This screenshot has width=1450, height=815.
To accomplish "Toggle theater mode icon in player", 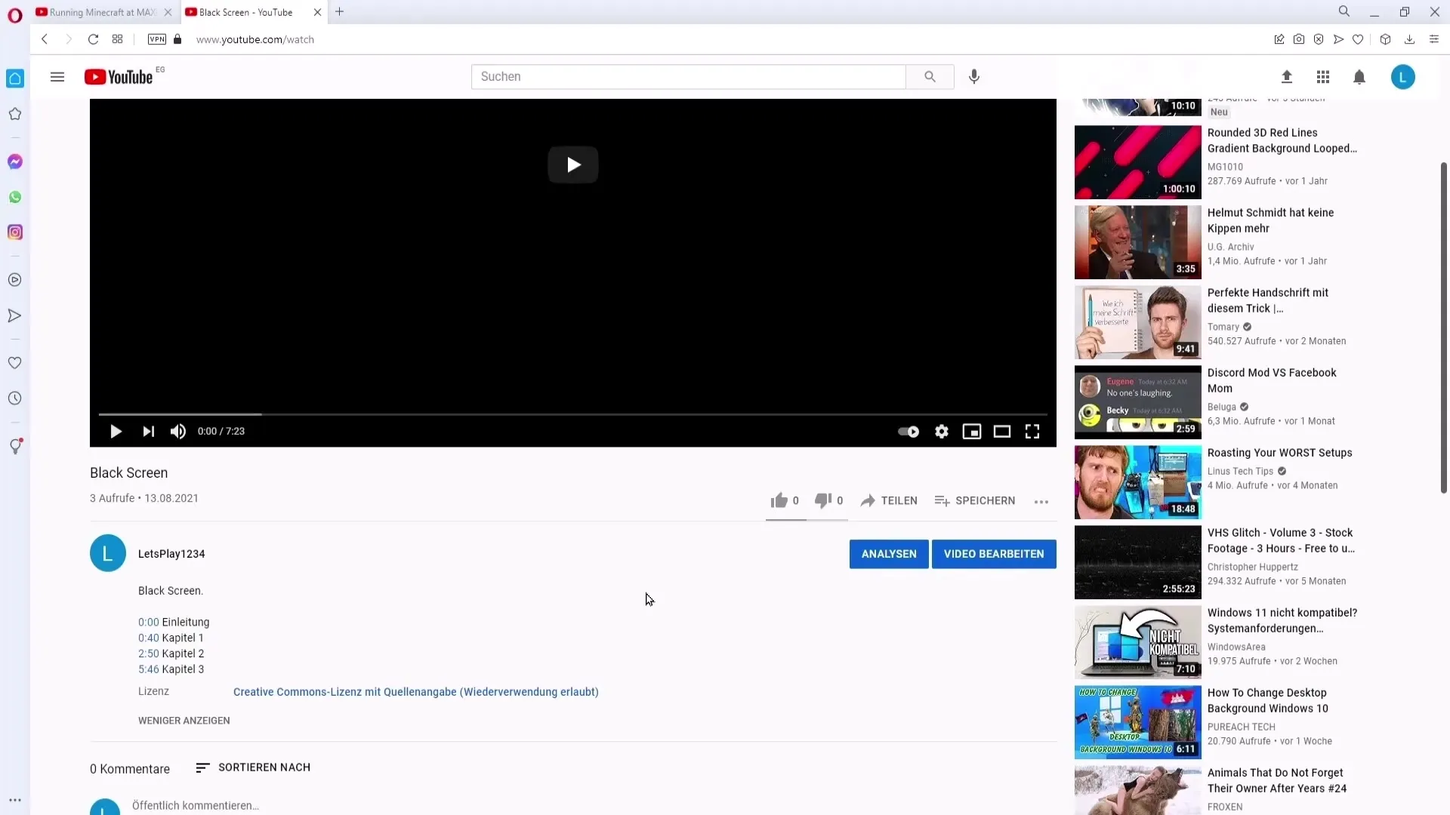I will [x=1002, y=431].
